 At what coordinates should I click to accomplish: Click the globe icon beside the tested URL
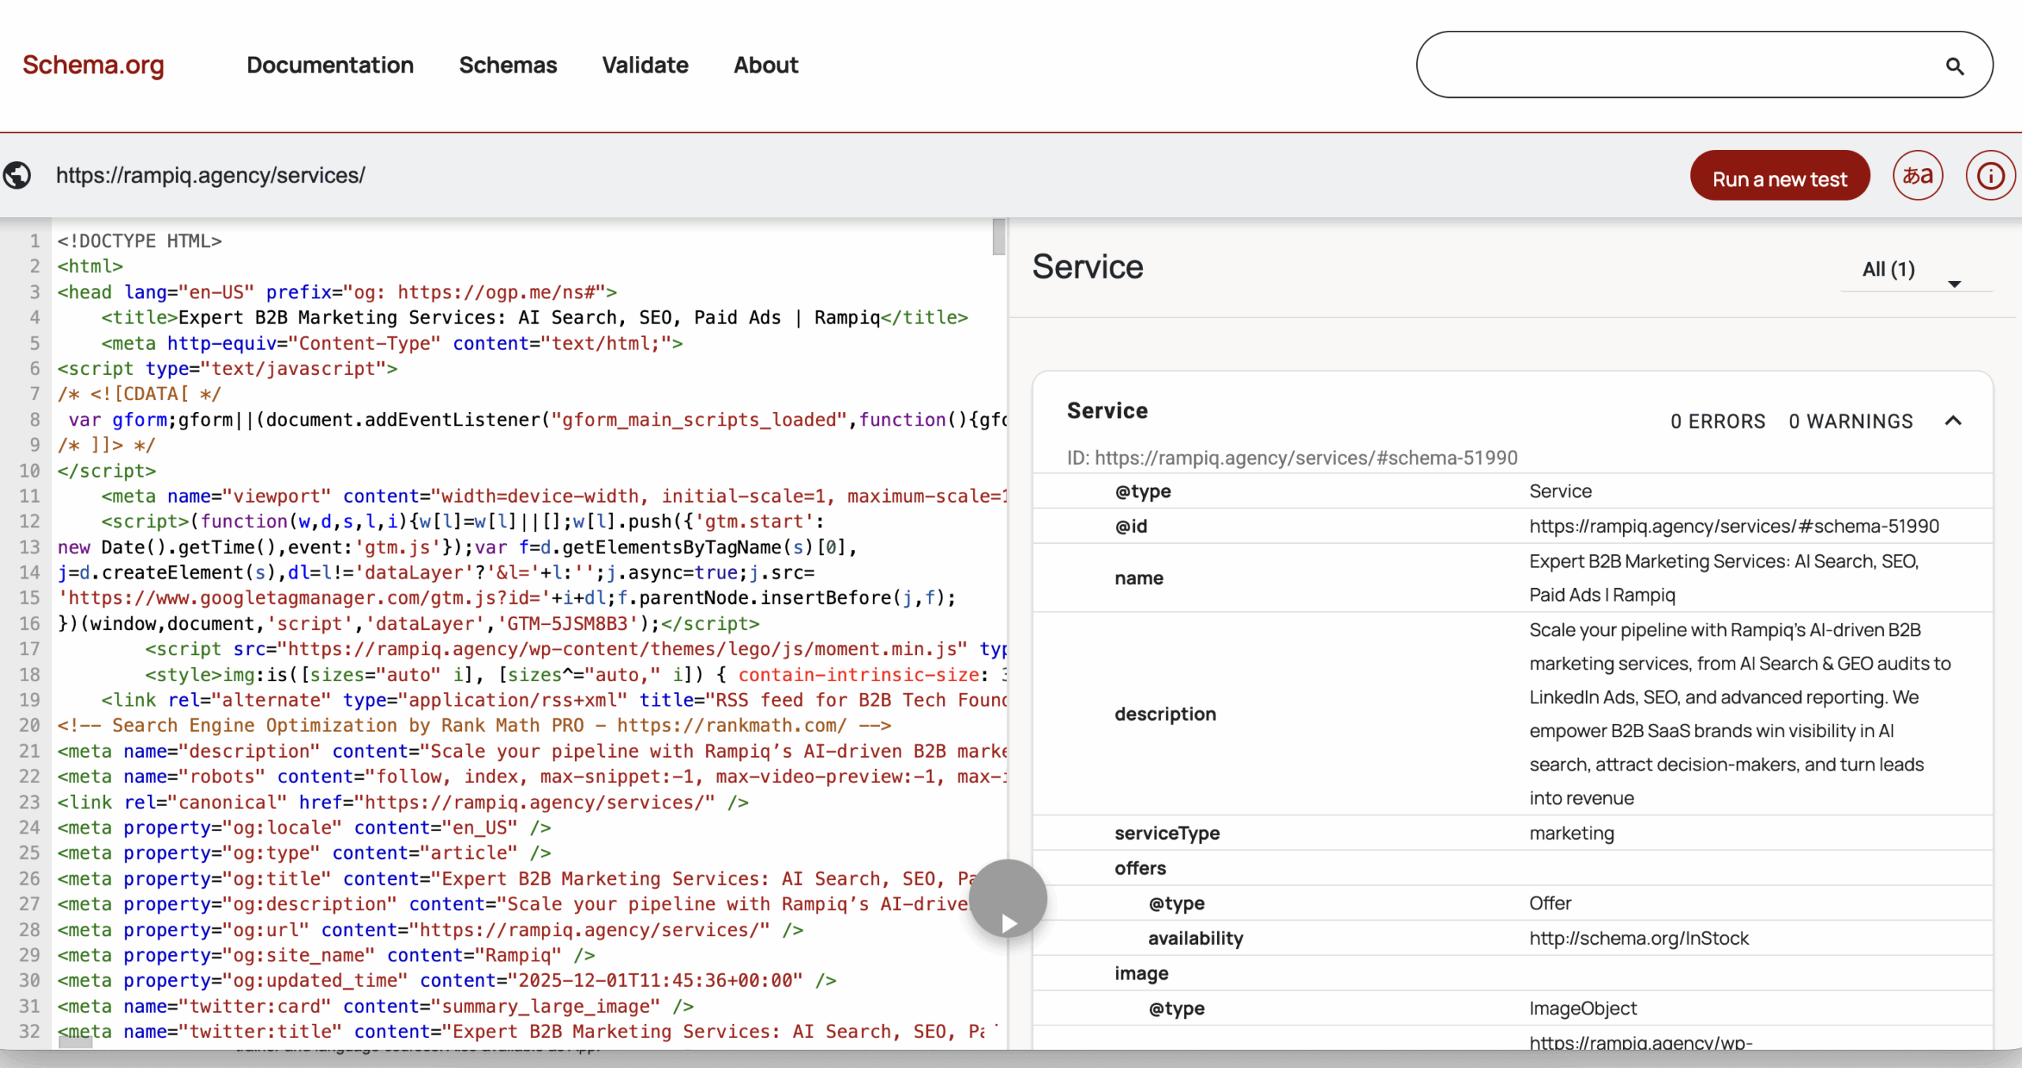(17, 175)
